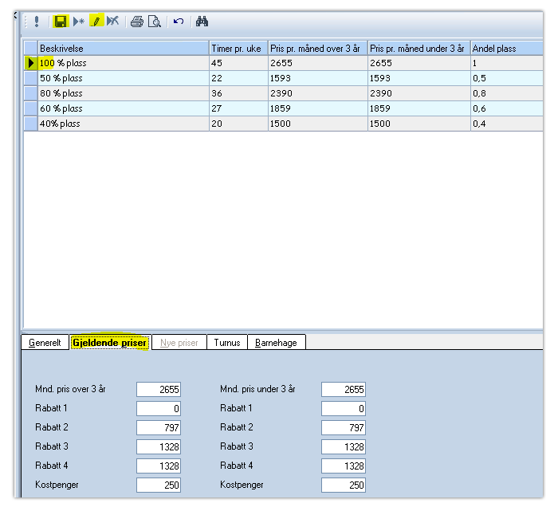
Task: Open the Nye priser tab
Action: click(x=179, y=342)
